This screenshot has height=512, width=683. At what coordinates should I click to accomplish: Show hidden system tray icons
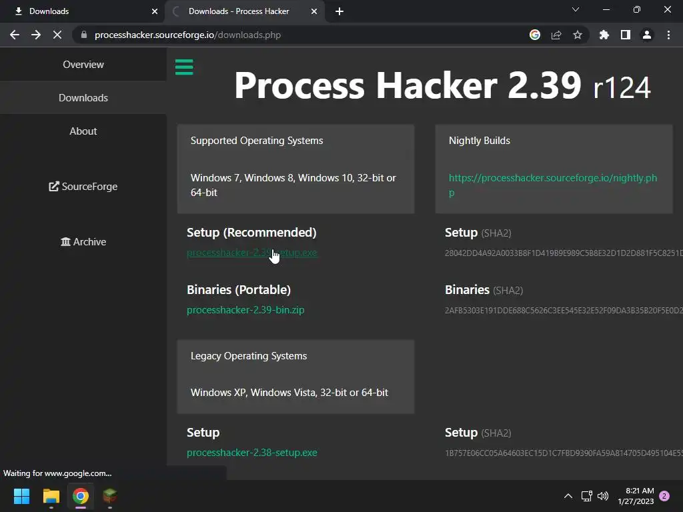(568, 496)
